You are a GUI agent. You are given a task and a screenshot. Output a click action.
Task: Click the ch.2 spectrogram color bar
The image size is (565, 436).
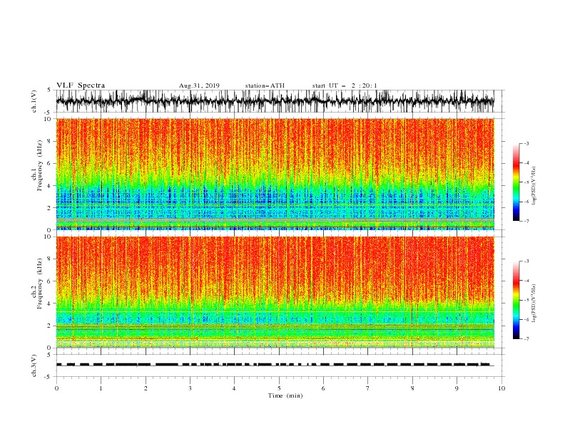(x=516, y=300)
